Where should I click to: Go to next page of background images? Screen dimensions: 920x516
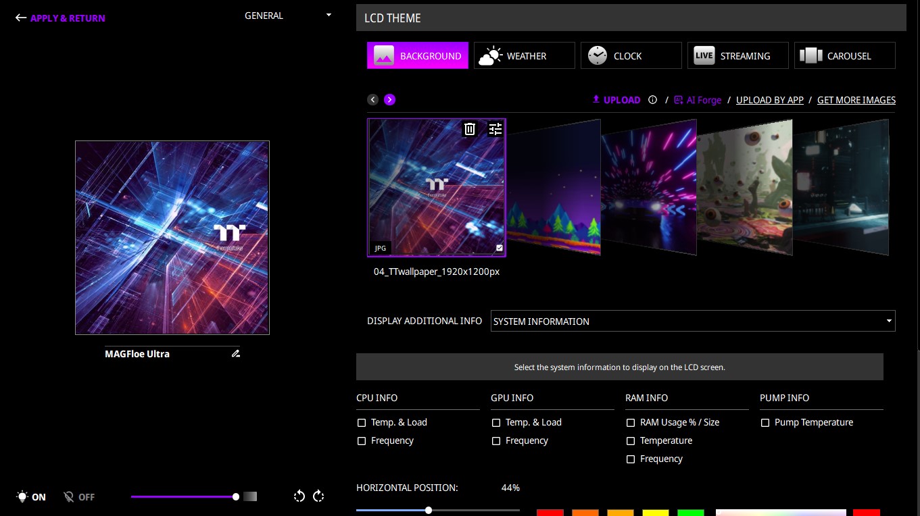tap(389, 100)
